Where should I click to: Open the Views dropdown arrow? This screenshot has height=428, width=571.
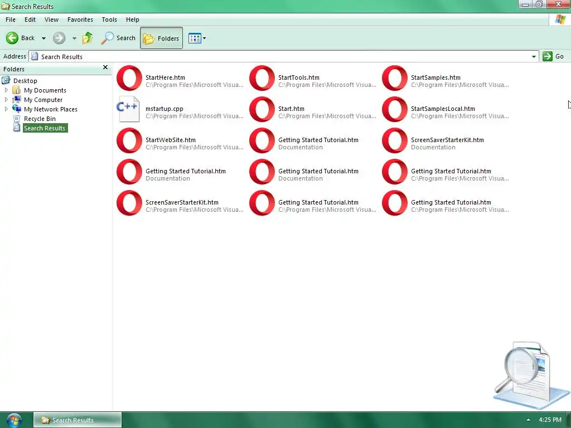point(204,38)
